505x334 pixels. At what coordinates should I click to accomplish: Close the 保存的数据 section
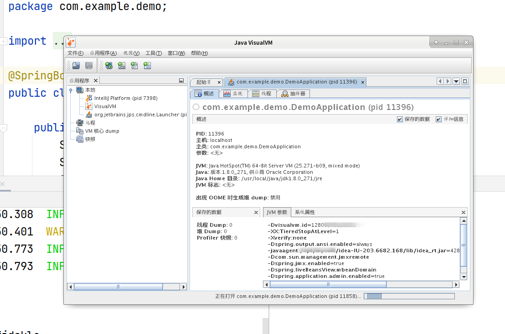click(x=256, y=213)
